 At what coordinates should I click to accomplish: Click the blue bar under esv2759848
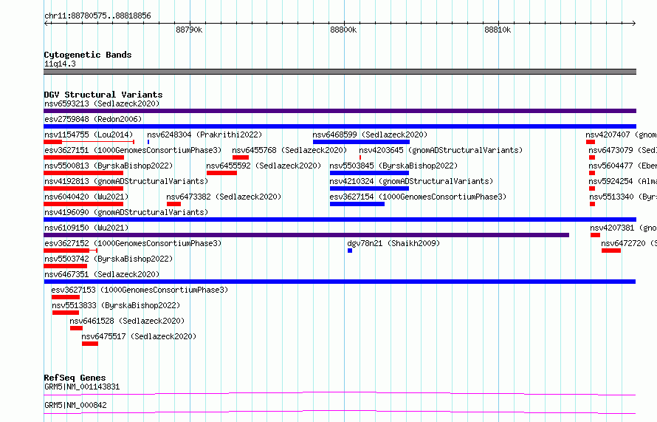coord(340,126)
